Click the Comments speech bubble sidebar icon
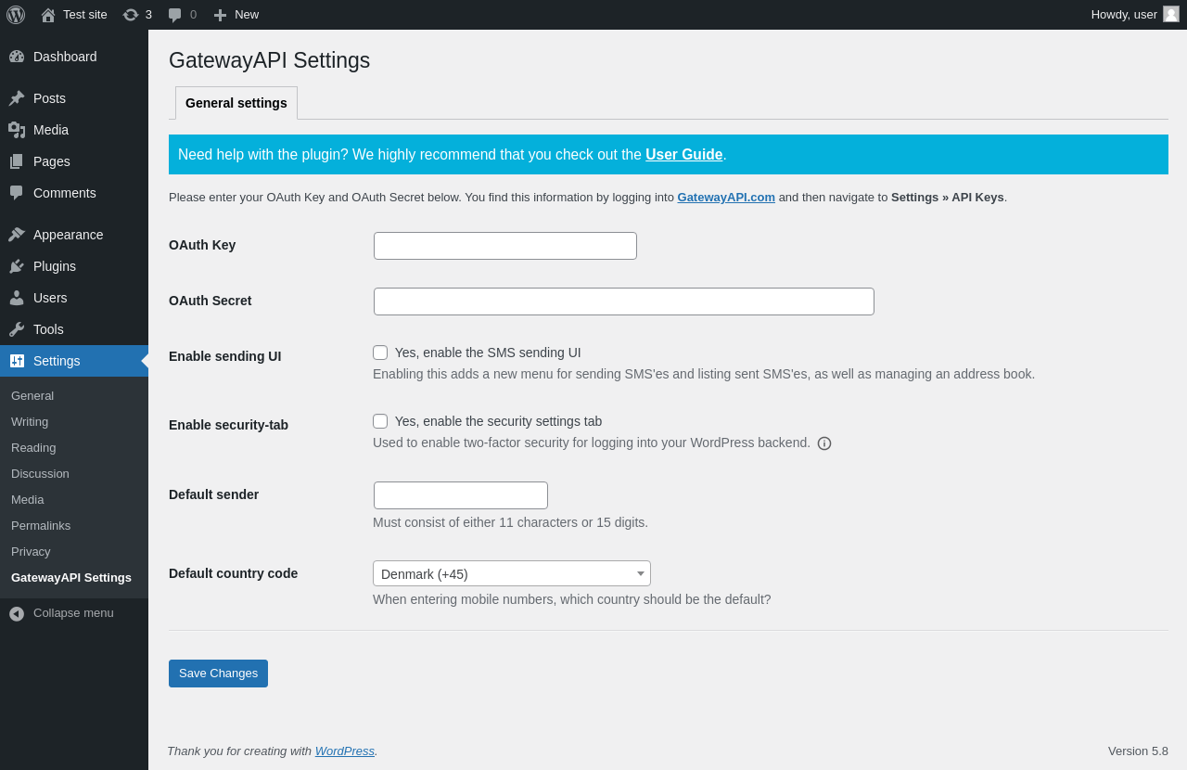The height and width of the screenshot is (770, 1187). 17,193
